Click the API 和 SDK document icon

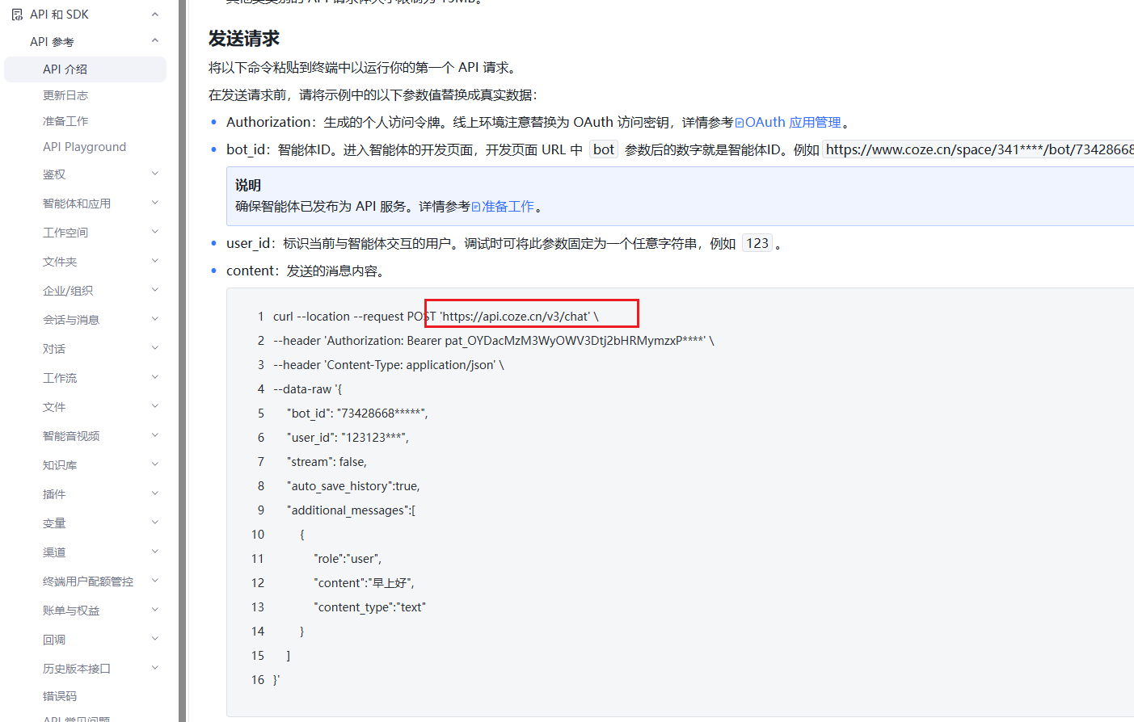pyautogui.click(x=17, y=15)
